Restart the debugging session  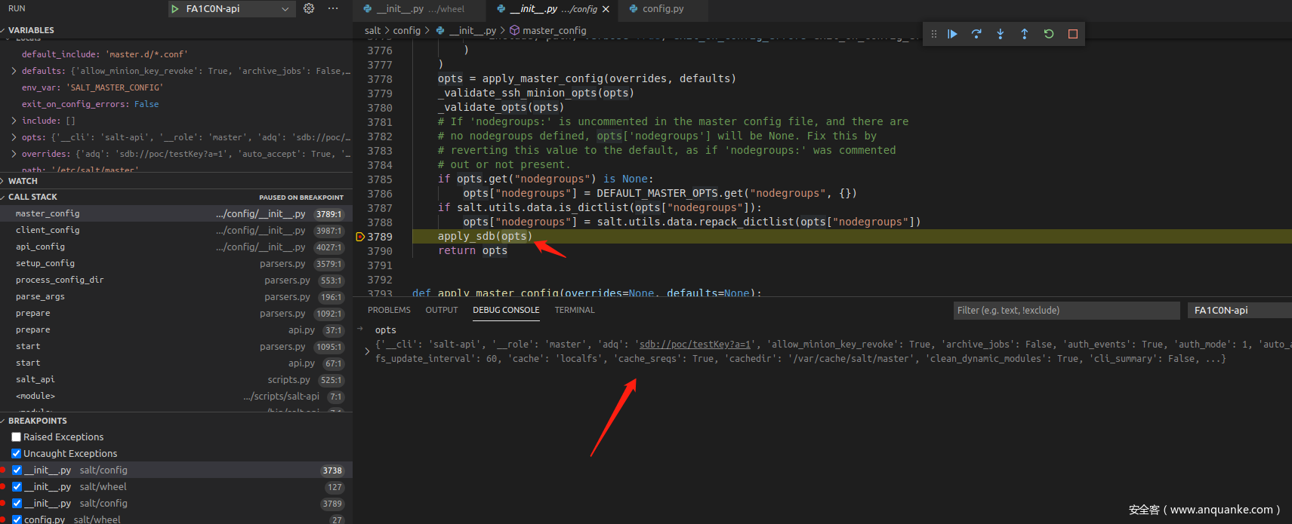point(1049,34)
